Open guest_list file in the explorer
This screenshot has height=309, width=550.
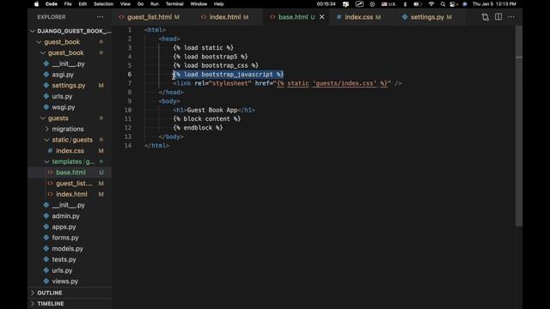[x=74, y=184]
